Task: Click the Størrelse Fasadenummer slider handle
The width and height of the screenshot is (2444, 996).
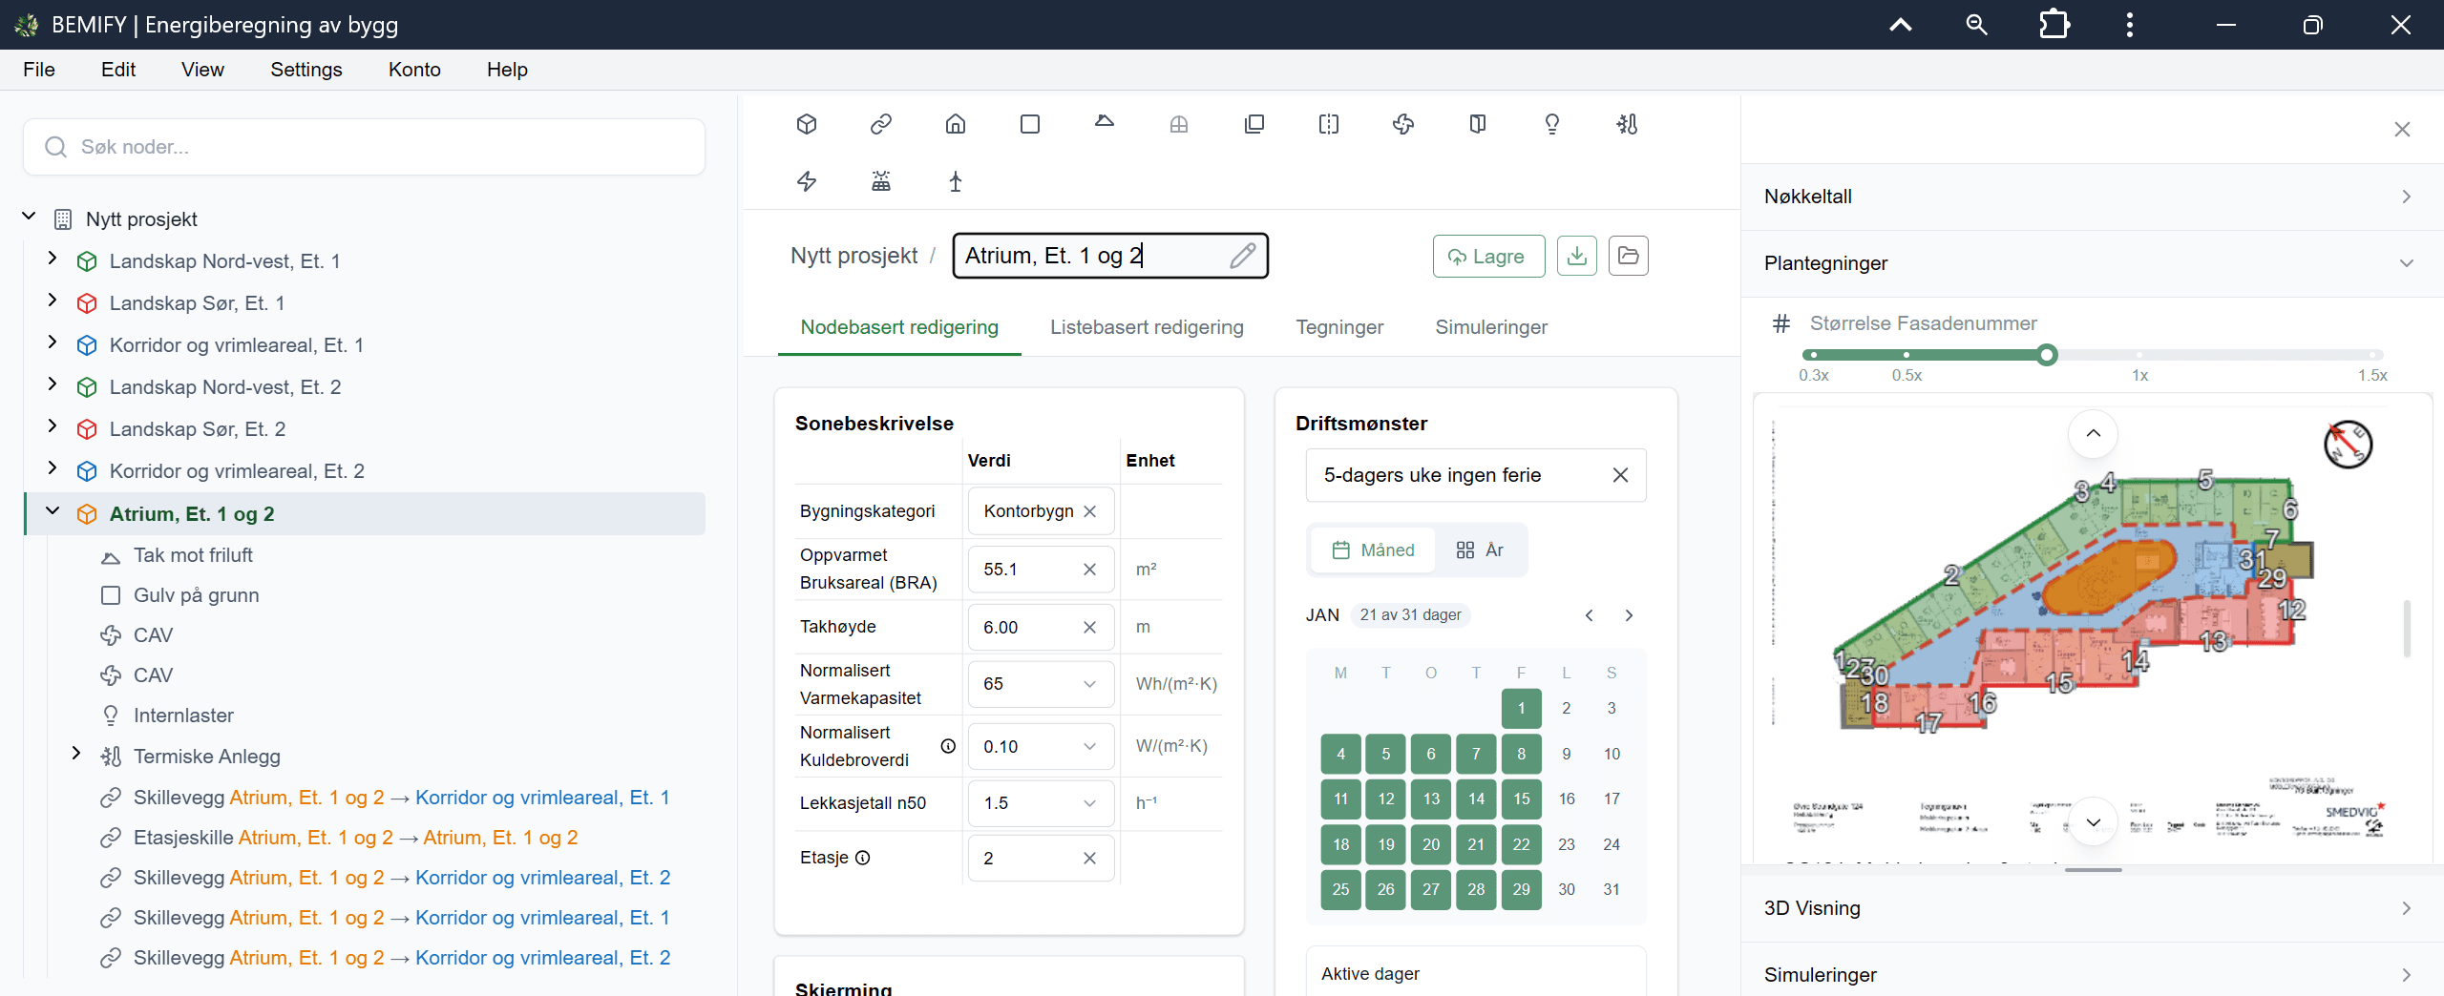Action: point(2047,355)
